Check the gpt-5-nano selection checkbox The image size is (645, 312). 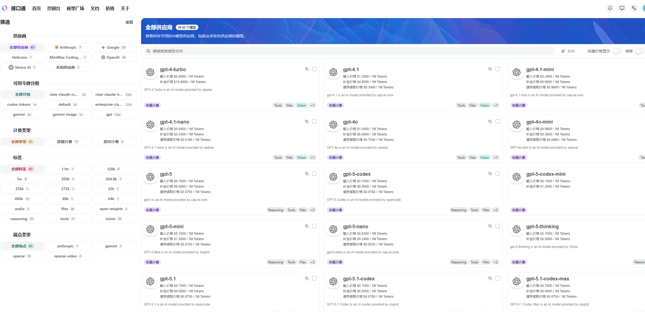pos(497,226)
